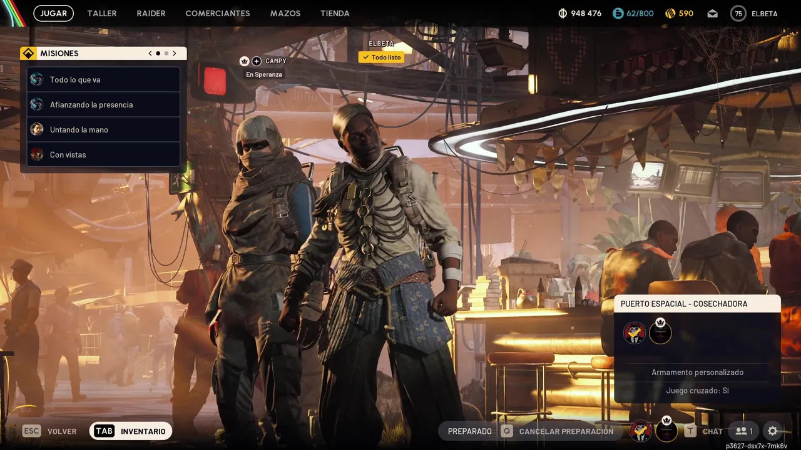
Task: Click the crowned dark avatar in bottom bar
Action: 666,430
